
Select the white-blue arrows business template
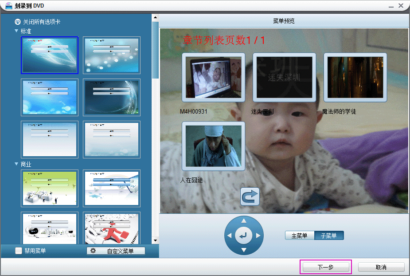coord(112,188)
